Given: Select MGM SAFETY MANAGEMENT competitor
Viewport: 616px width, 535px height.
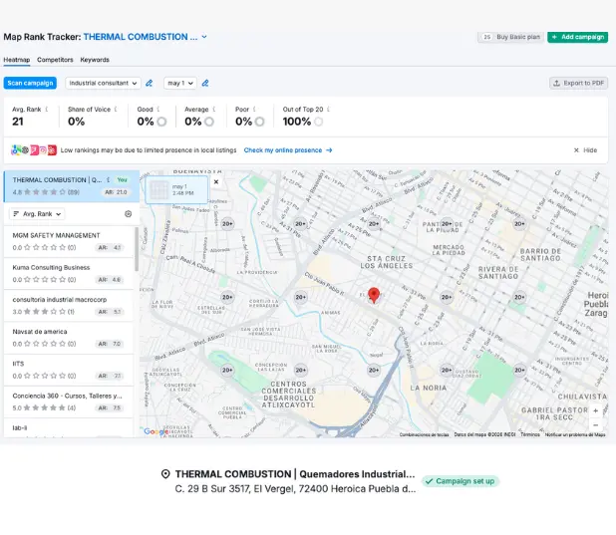Looking at the screenshot, I should pos(69,241).
